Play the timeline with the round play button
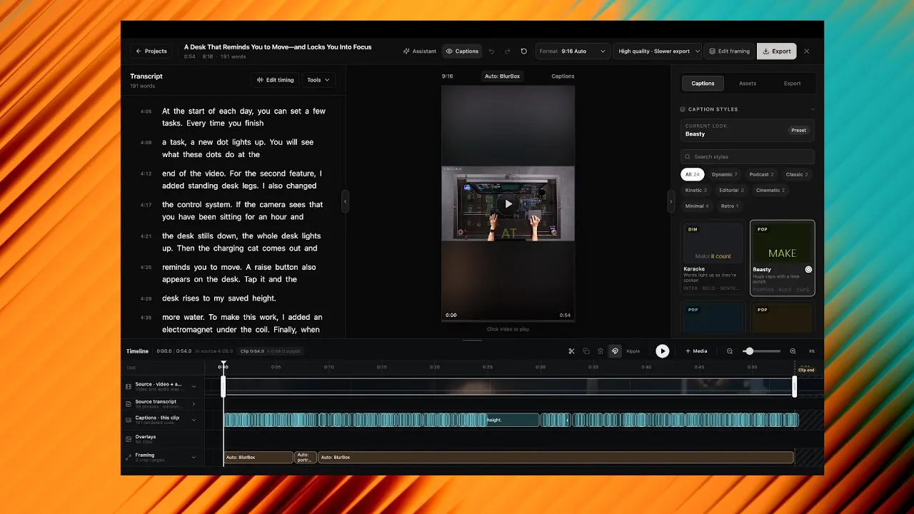 tap(663, 351)
